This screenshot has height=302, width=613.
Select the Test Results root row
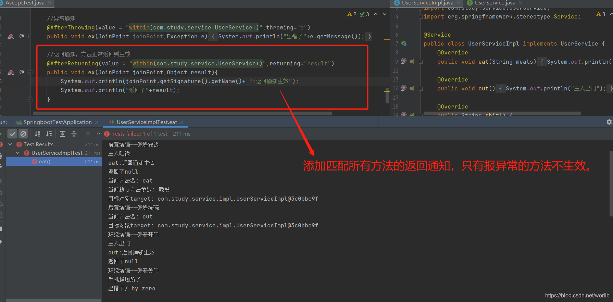click(x=54, y=144)
